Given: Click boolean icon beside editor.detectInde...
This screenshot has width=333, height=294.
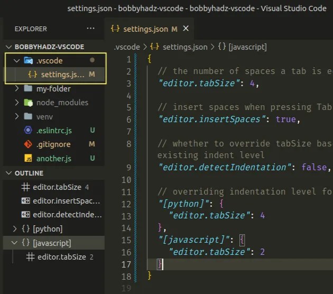Looking at the screenshot, I should point(26,215).
